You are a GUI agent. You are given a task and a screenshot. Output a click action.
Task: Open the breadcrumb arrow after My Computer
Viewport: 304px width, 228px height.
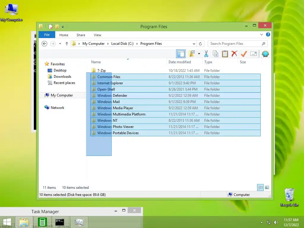pyautogui.click(x=108, y=44)
